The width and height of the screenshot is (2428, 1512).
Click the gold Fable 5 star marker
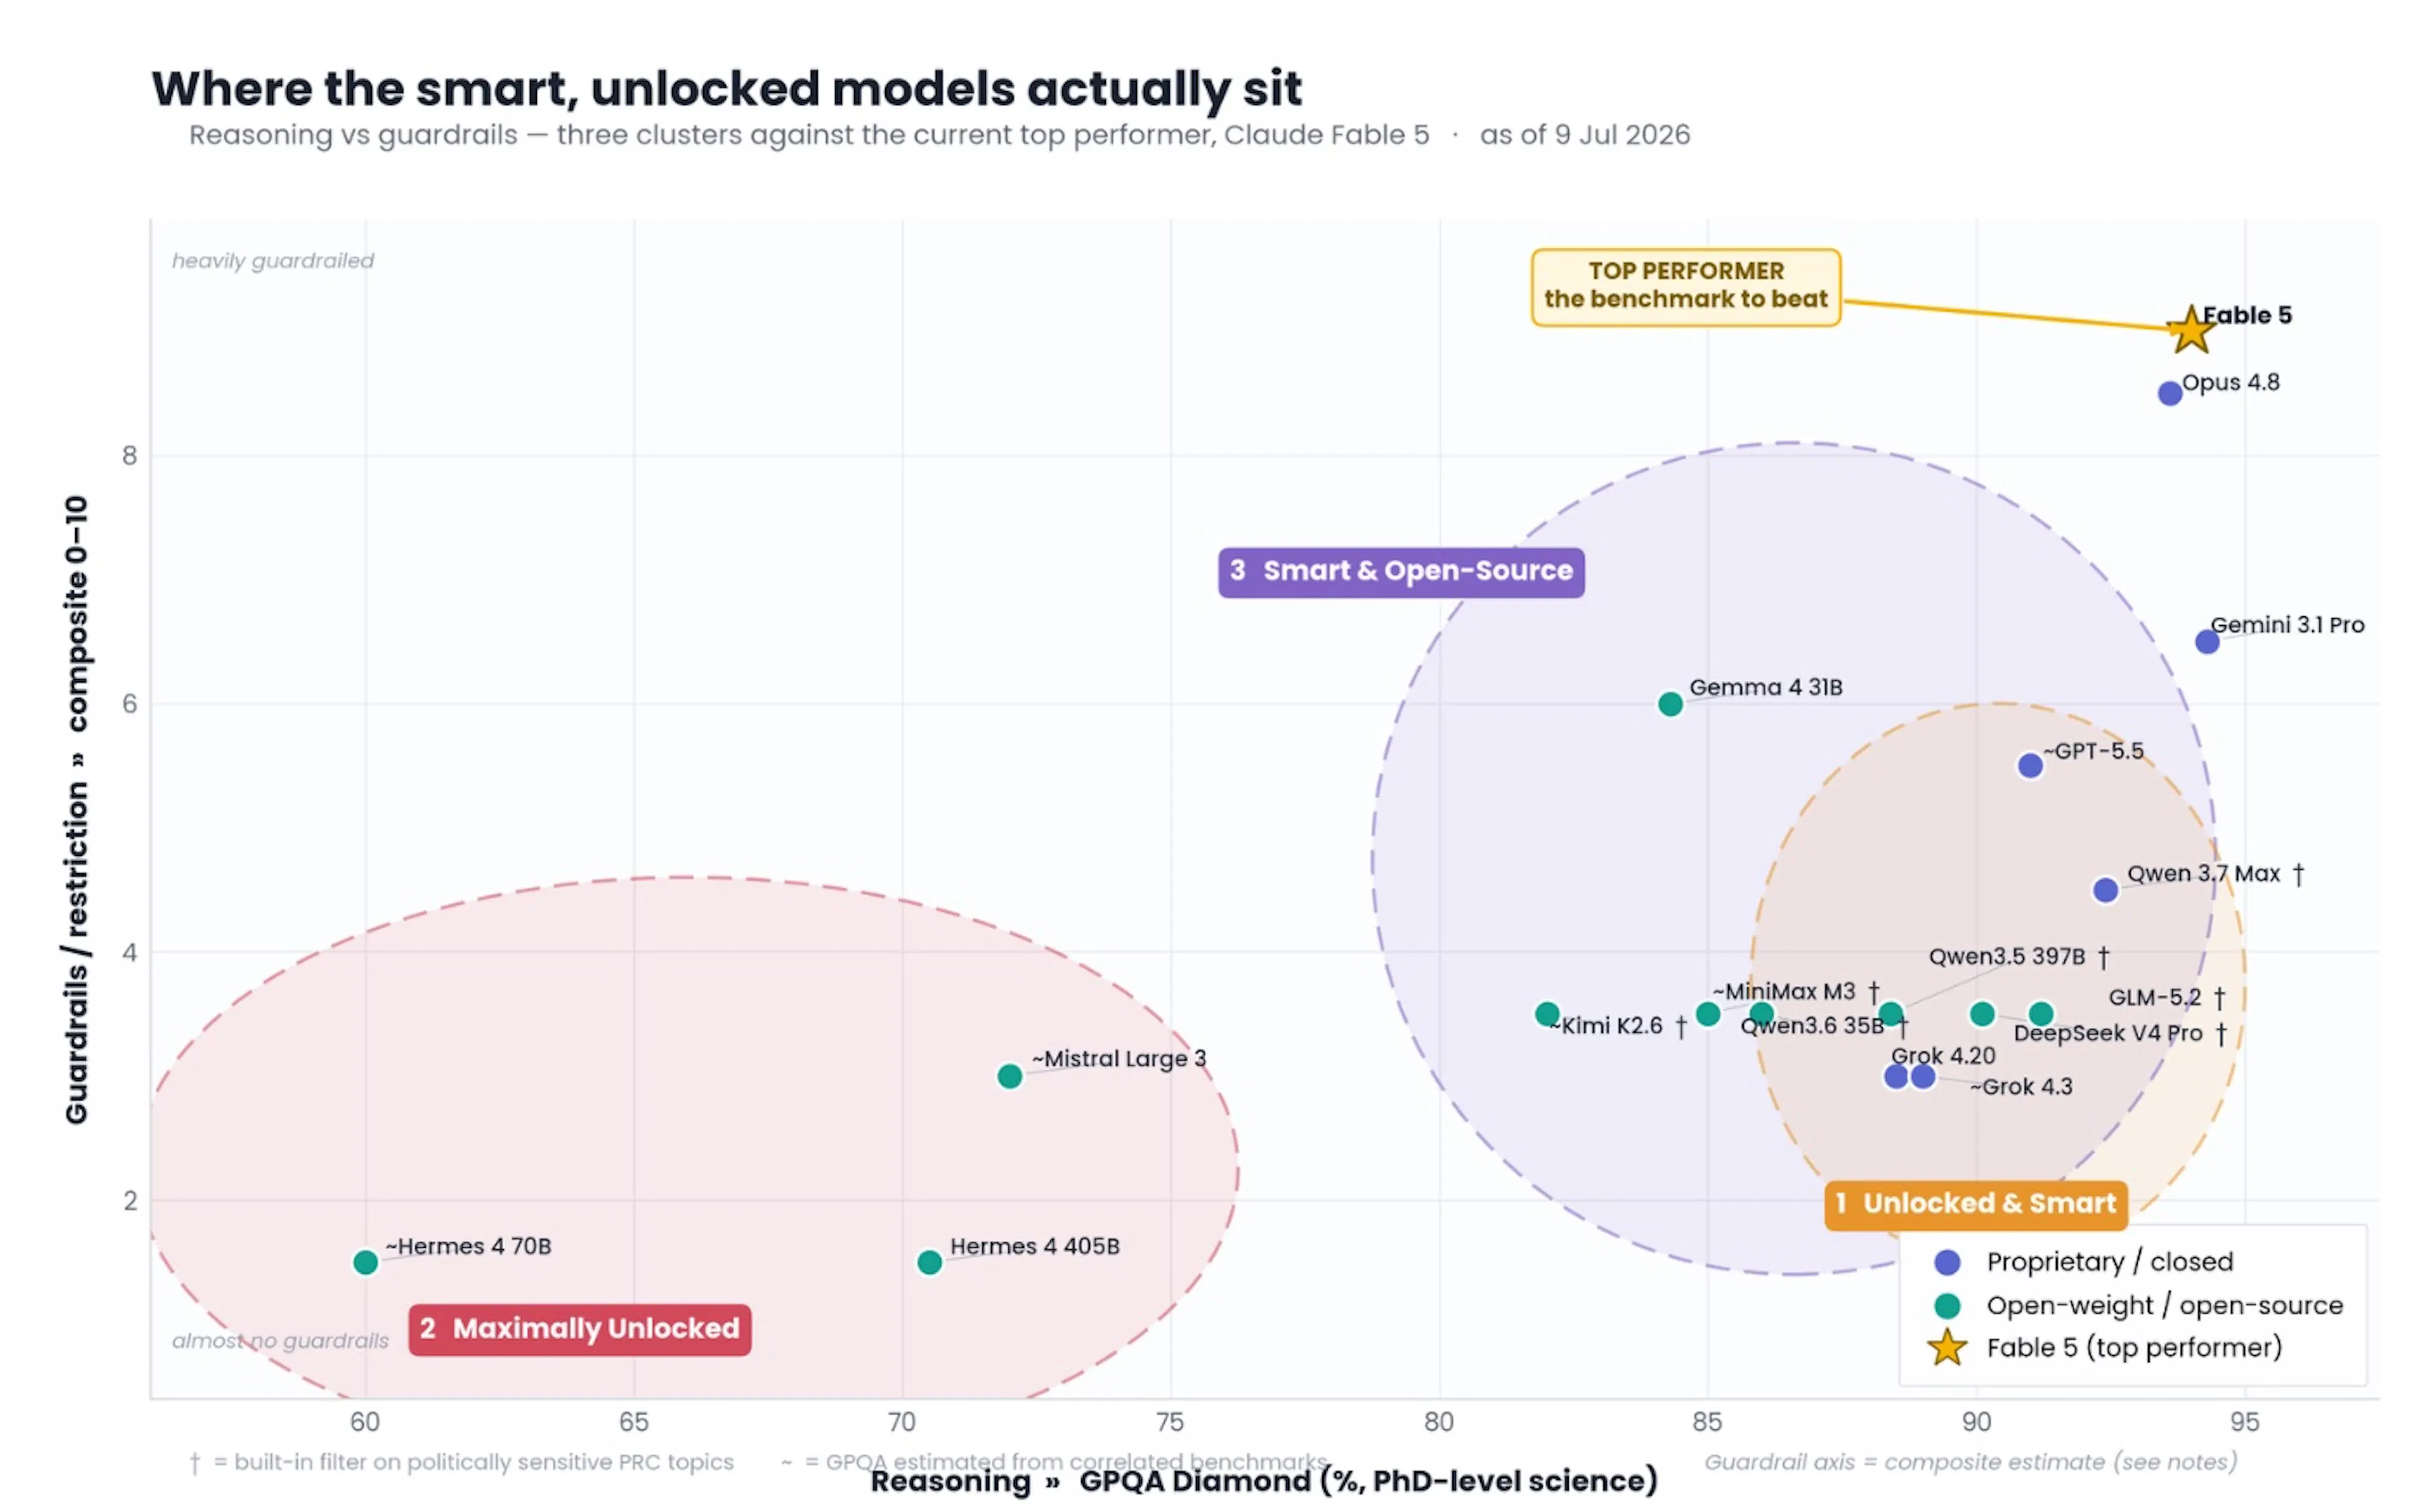(x=2189, y=330)
